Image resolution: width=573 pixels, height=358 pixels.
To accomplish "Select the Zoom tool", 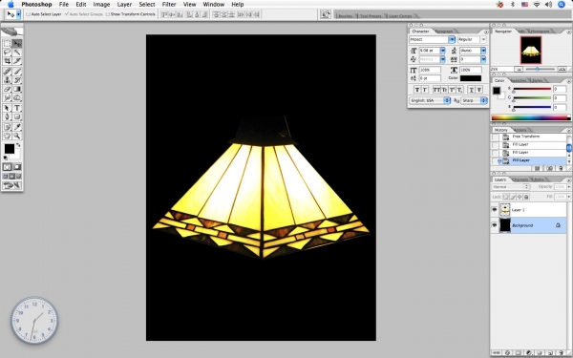I will [x=17, y=136].
